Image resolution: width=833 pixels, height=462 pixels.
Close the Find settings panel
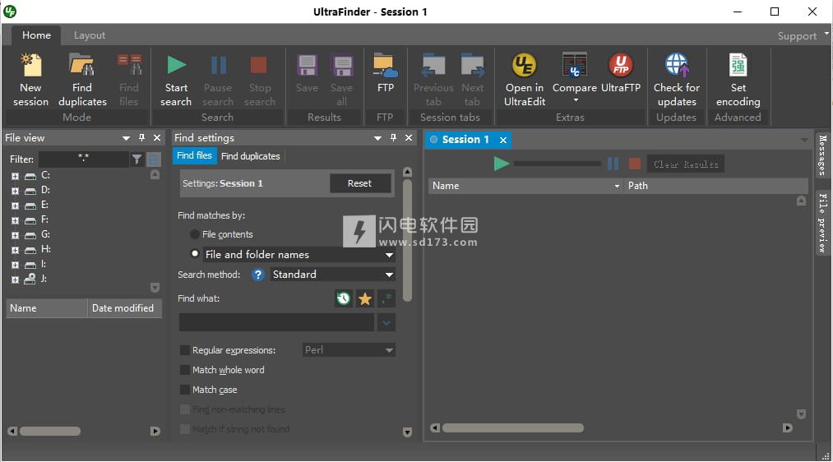pos(409,137)
